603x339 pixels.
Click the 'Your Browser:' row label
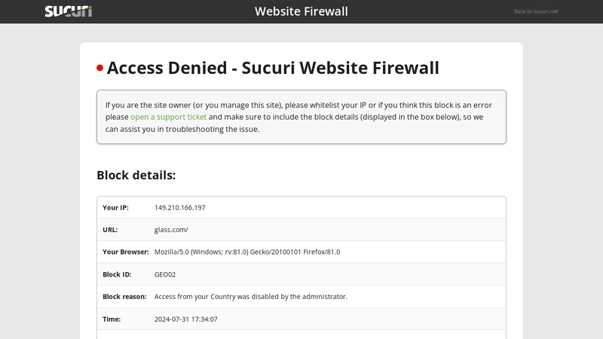pos(126,252)
